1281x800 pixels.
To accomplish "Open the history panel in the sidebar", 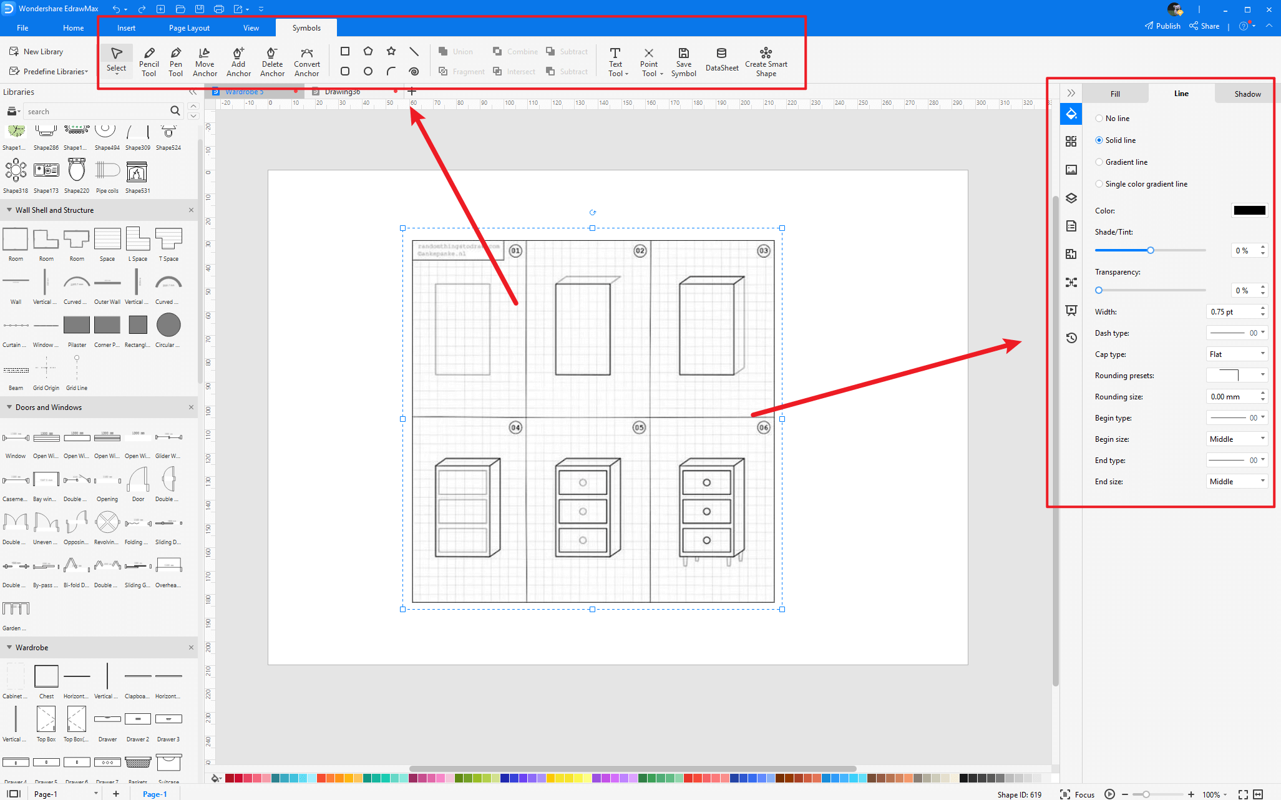I will pyautogui.click(x=1071, y=338).
